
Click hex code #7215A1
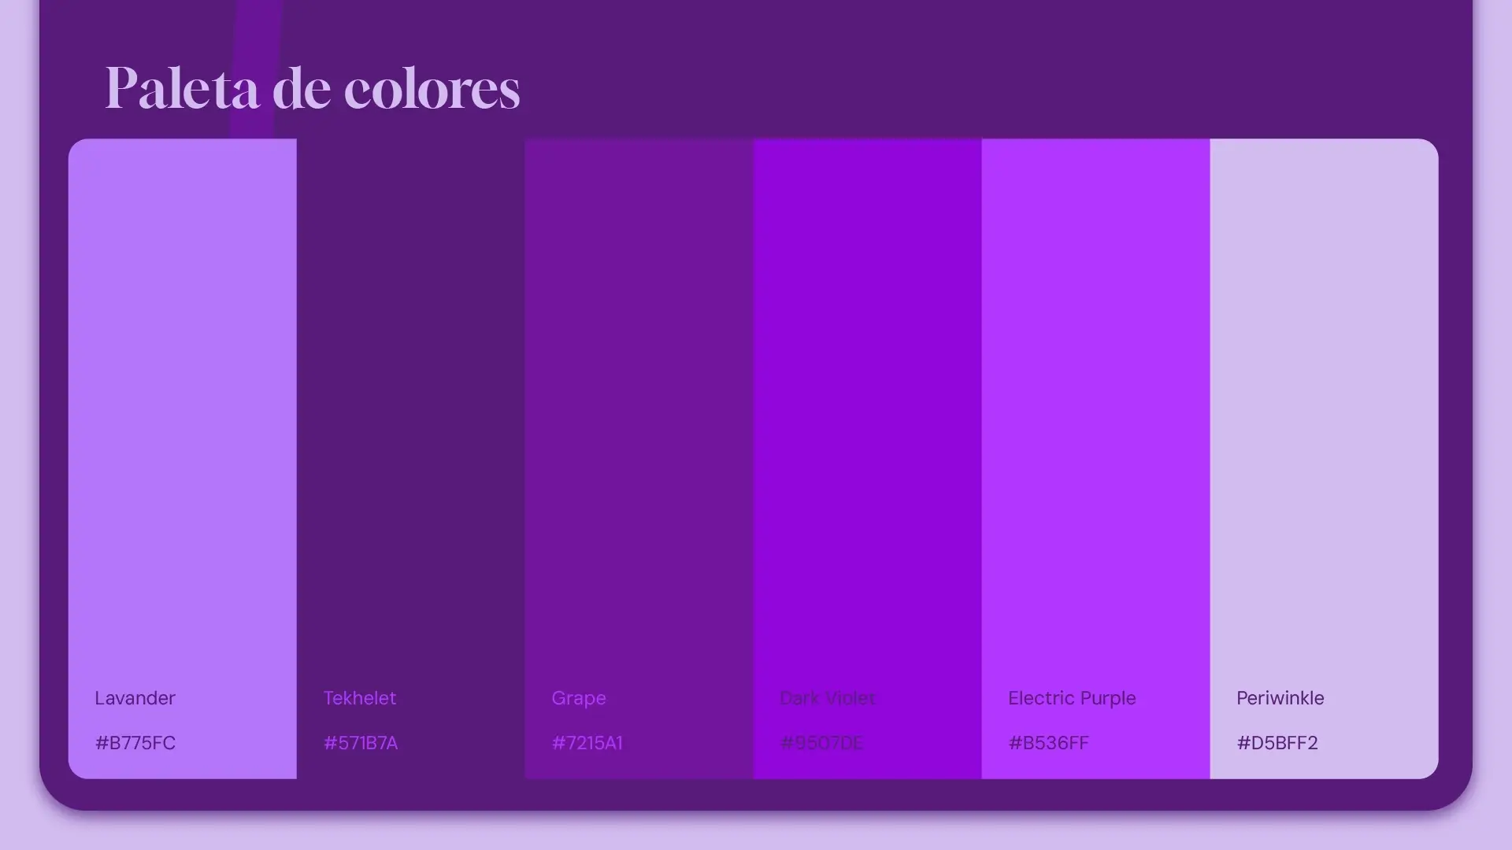click(587, 743)
